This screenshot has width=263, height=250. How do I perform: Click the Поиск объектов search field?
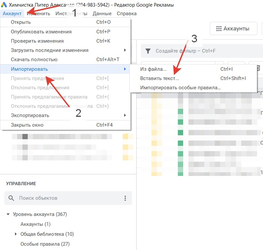[68, 198]
